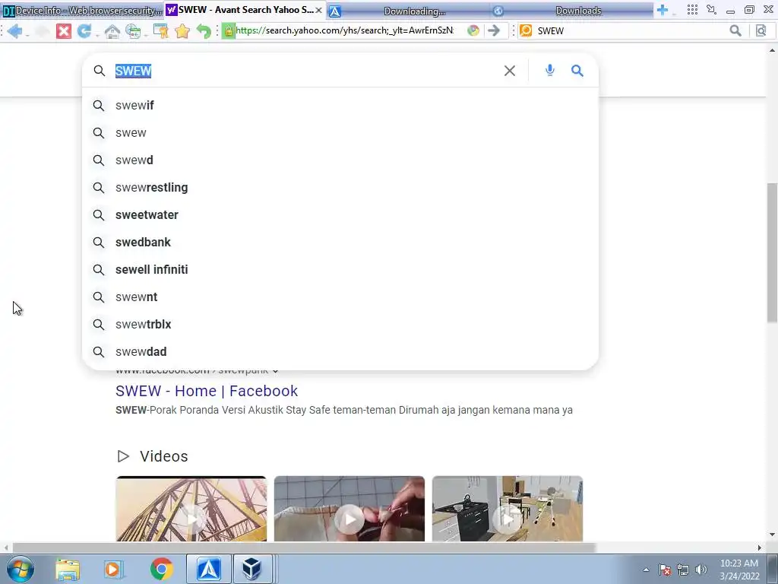
Task: Click the green padlock security icon
Action: [228, 30]
